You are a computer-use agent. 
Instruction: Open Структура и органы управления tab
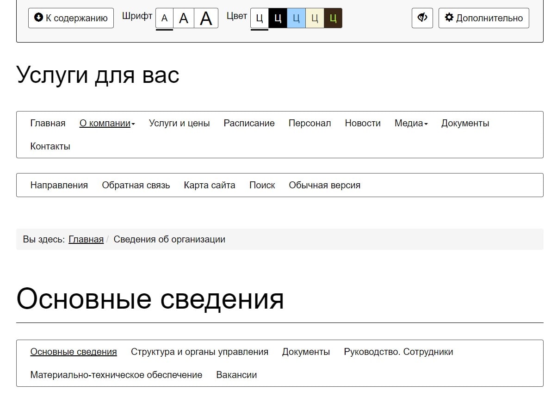pyautogui.click(x=199, y=352)
